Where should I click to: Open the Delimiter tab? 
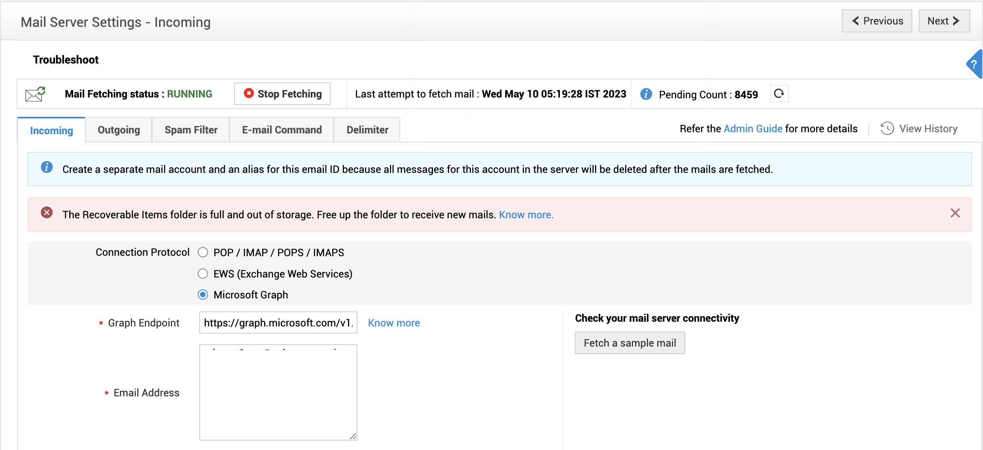(367, 130)
